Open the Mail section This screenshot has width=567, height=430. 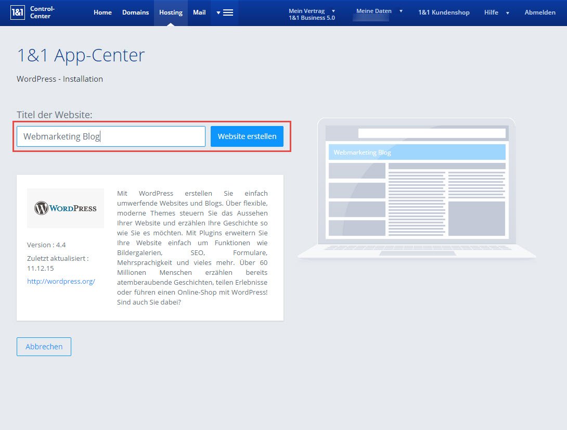point(199,12)
